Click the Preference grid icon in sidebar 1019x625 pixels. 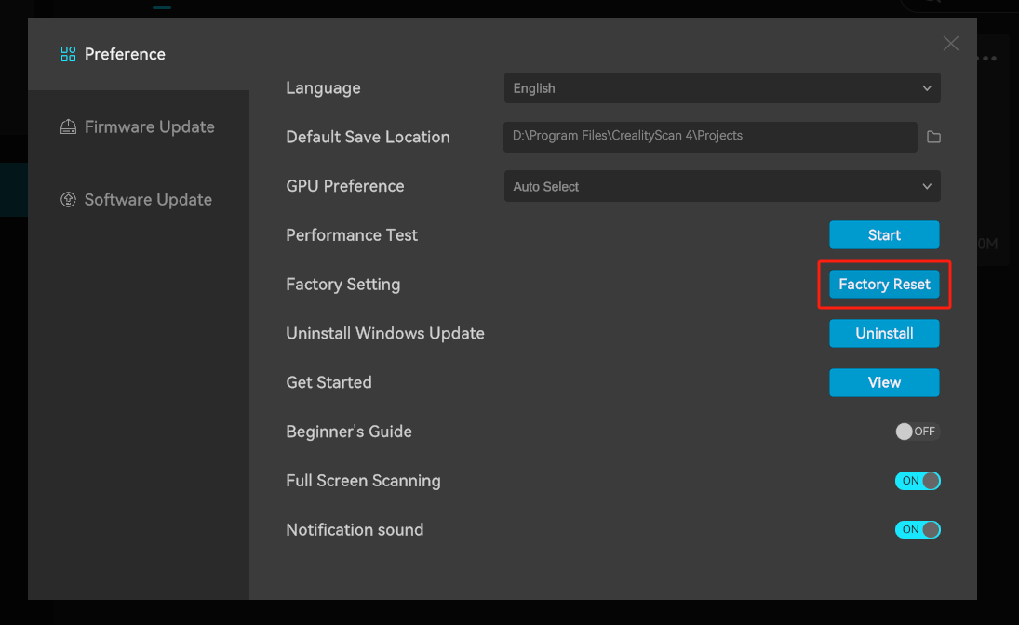[x=68, y=54]
